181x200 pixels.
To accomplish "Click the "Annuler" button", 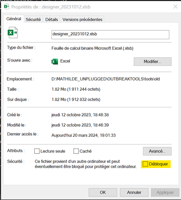I will (x=134, y=192).
